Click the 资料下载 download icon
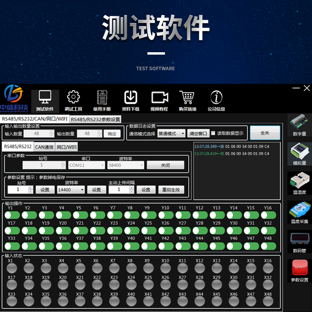This screenshot has width=312, height=312. [x=131, y=97]
